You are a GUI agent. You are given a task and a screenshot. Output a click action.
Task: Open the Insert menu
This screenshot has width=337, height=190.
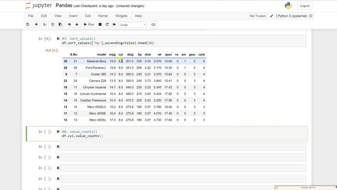pos(73,16)
